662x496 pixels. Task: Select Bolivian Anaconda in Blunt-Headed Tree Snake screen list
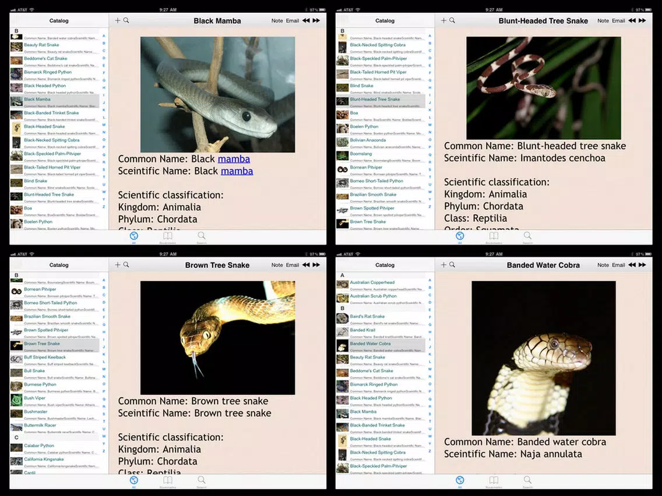click(381, 143)
